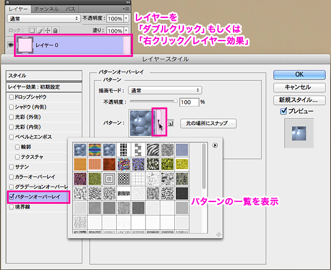Switch to the パス tab
331x270 pixels.
70,9
